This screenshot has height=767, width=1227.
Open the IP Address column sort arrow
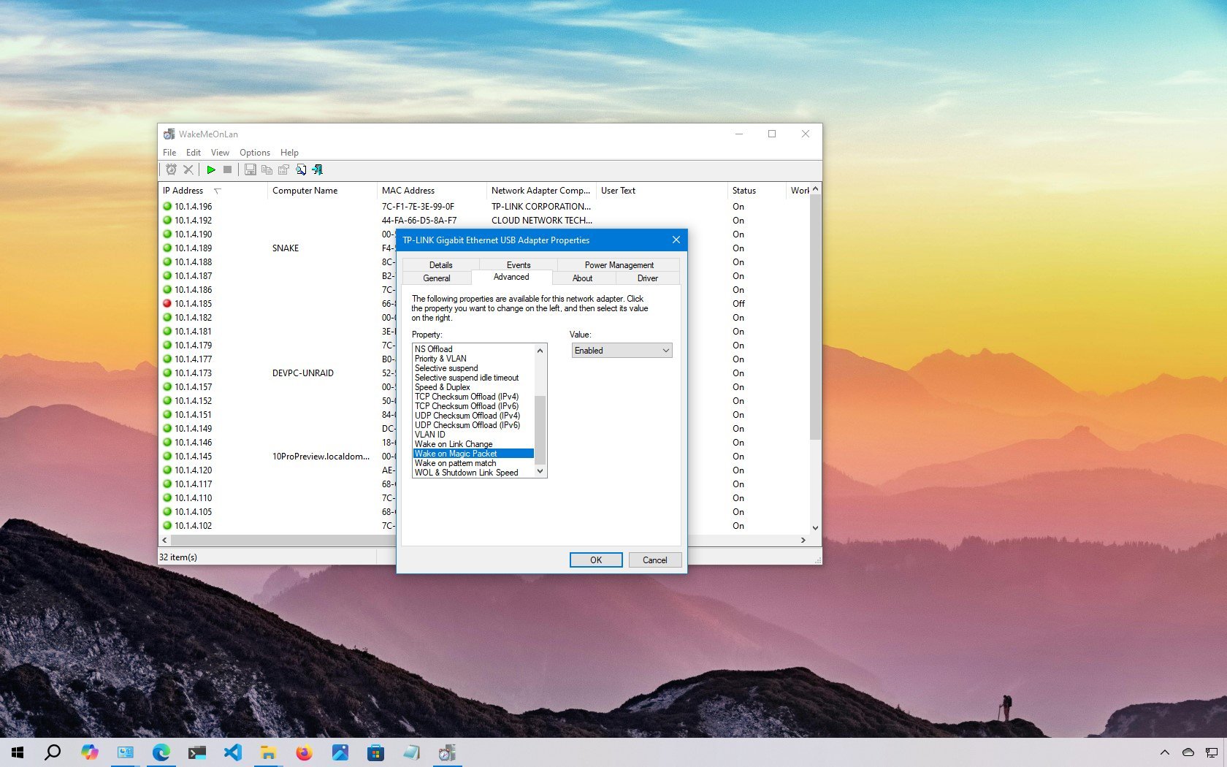tap(218, 190)
